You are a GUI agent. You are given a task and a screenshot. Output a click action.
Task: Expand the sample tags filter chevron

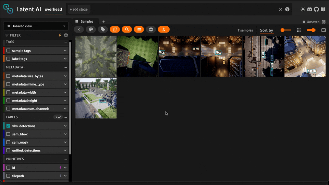coord(65,51)
